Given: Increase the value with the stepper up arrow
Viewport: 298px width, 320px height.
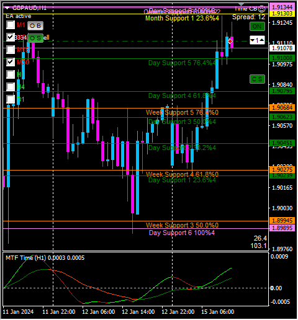Looking at the screenshot, I should click(x=262, y=40).
